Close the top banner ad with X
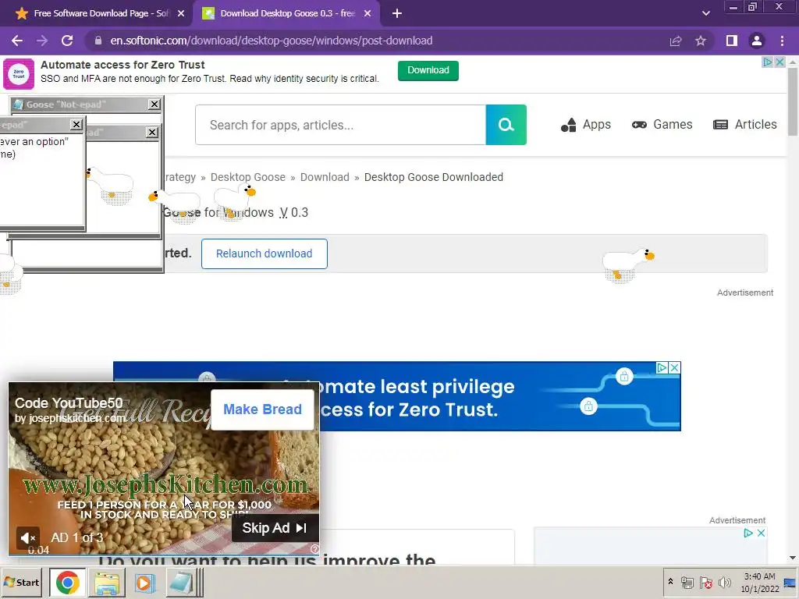799x599 pixels. pos(779,62)
